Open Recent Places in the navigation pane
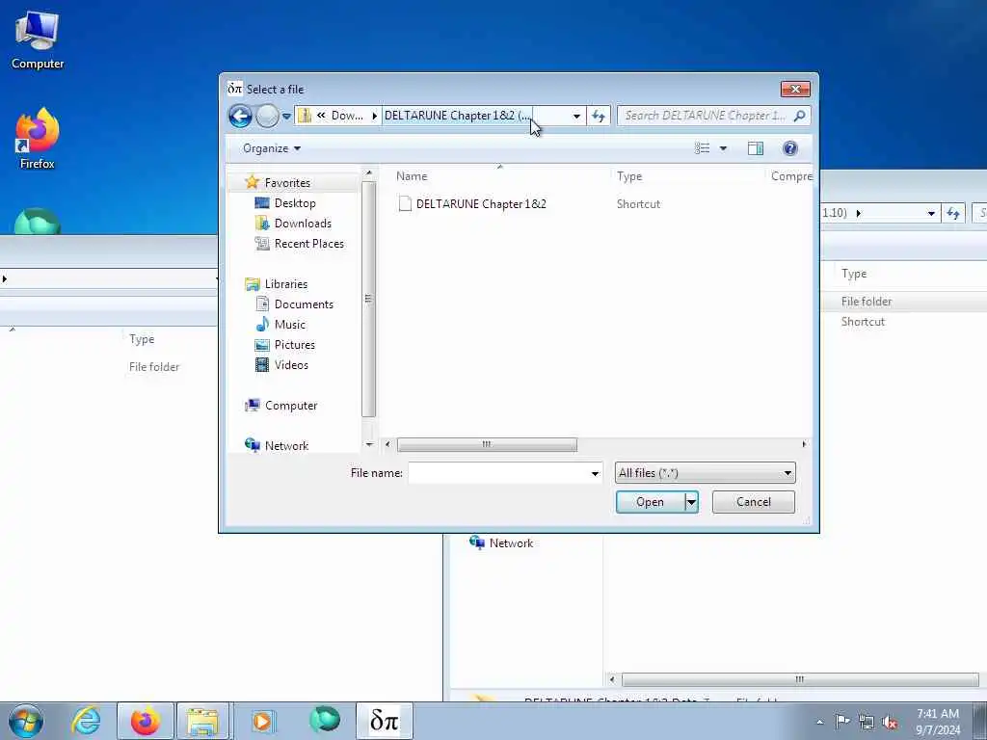The image size is (987, 740). [x=308, y=244]
